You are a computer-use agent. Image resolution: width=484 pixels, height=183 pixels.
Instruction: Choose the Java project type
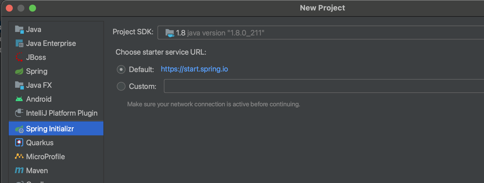(56, 29)
